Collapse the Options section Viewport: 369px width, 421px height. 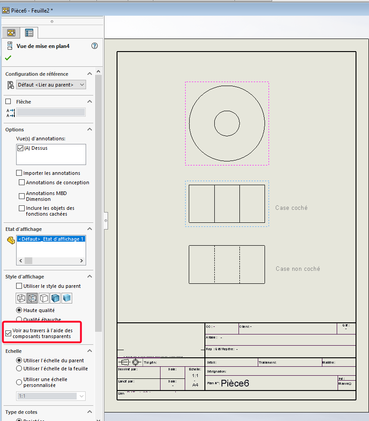pyautogui.click(x=90, y=130)
